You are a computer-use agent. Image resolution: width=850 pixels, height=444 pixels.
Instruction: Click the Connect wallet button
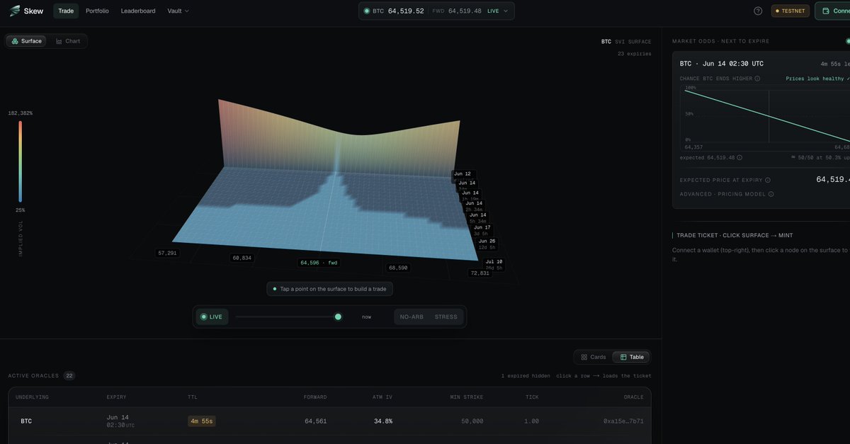coord(833,11)
